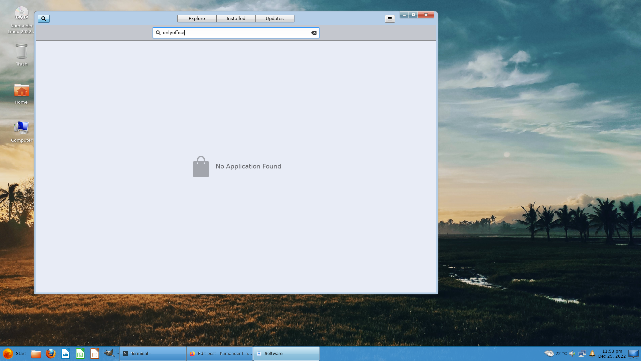Switch to the Explore tab

[x=197, y=18]
